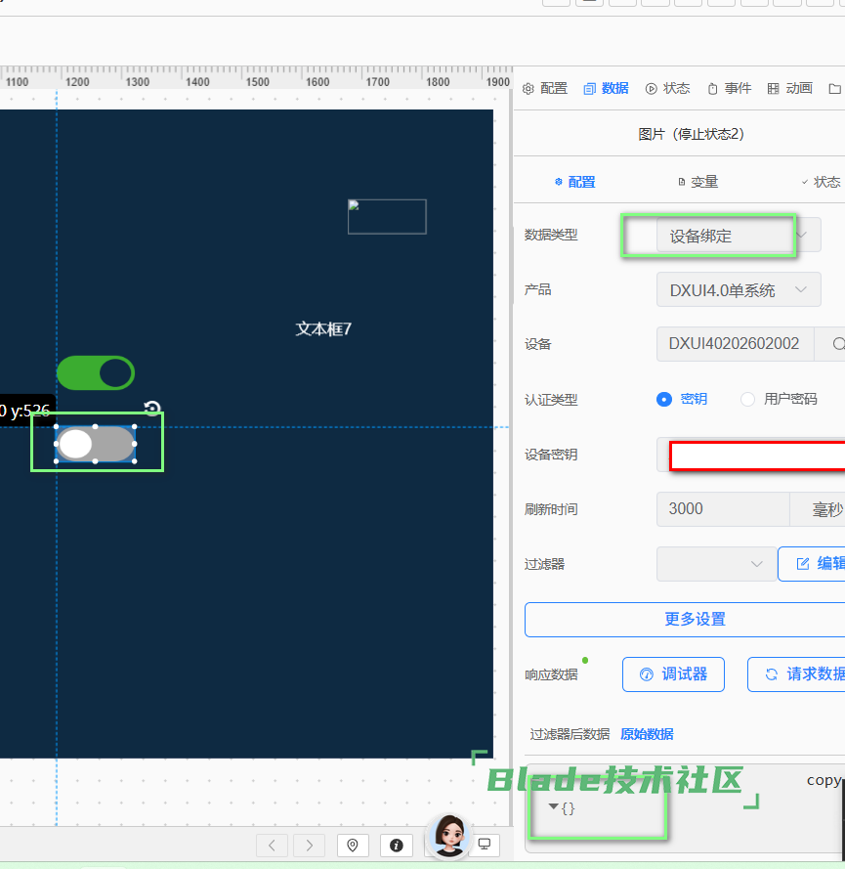Click the info icon in bottom toolbar
This screenshot has width=845, height=869.
click(x=396, y=845)
